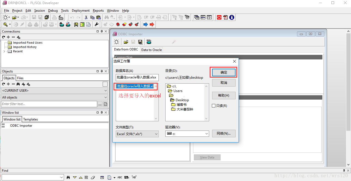
Task: Select the 批量往oracle导入数据 file in list
Action: 135,86
